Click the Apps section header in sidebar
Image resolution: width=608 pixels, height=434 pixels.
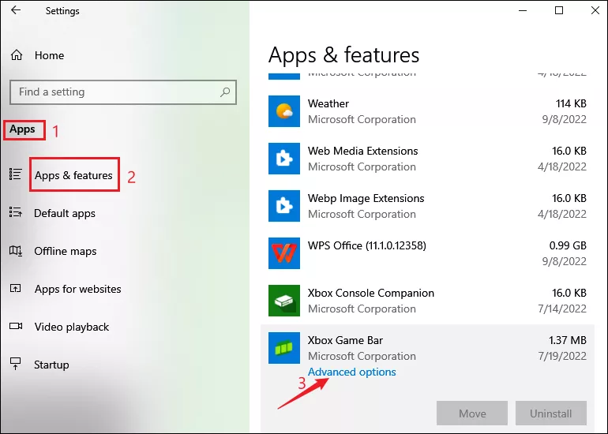pyautogui.click(x=22, y=129)
